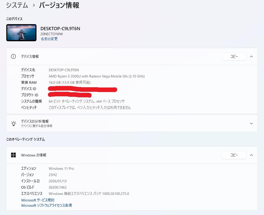Image resolution: width=264 pixels, height=215 pixels.
Task: Collapse the デバイス情報 section chevron
Action: (251, 56)
